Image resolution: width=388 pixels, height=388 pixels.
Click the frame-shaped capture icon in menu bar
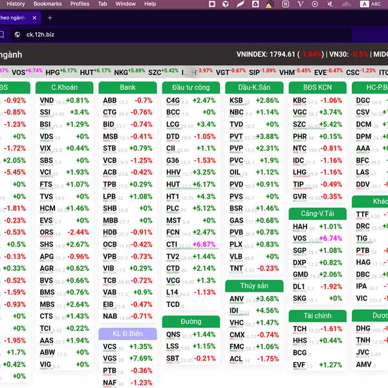coord(212,4)
